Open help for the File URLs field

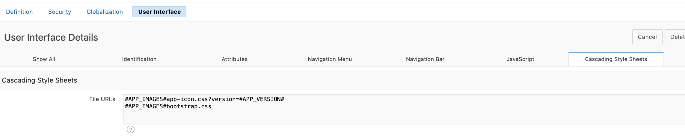(x=131, y=130)
